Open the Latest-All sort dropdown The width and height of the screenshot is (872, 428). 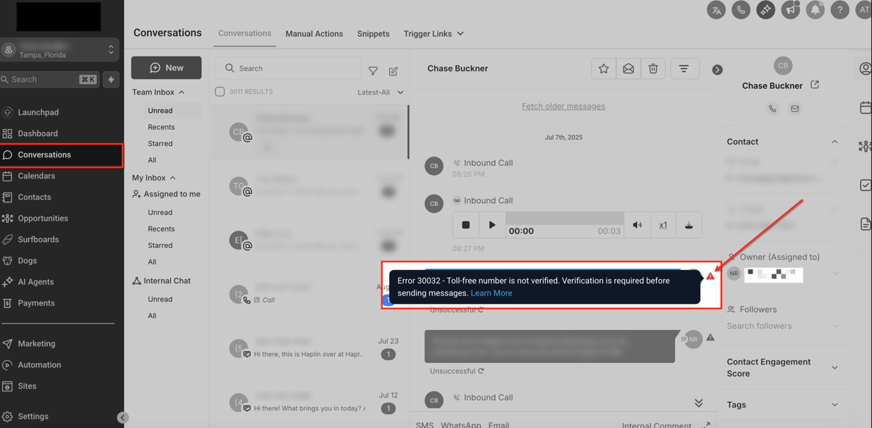click(381, 92)
